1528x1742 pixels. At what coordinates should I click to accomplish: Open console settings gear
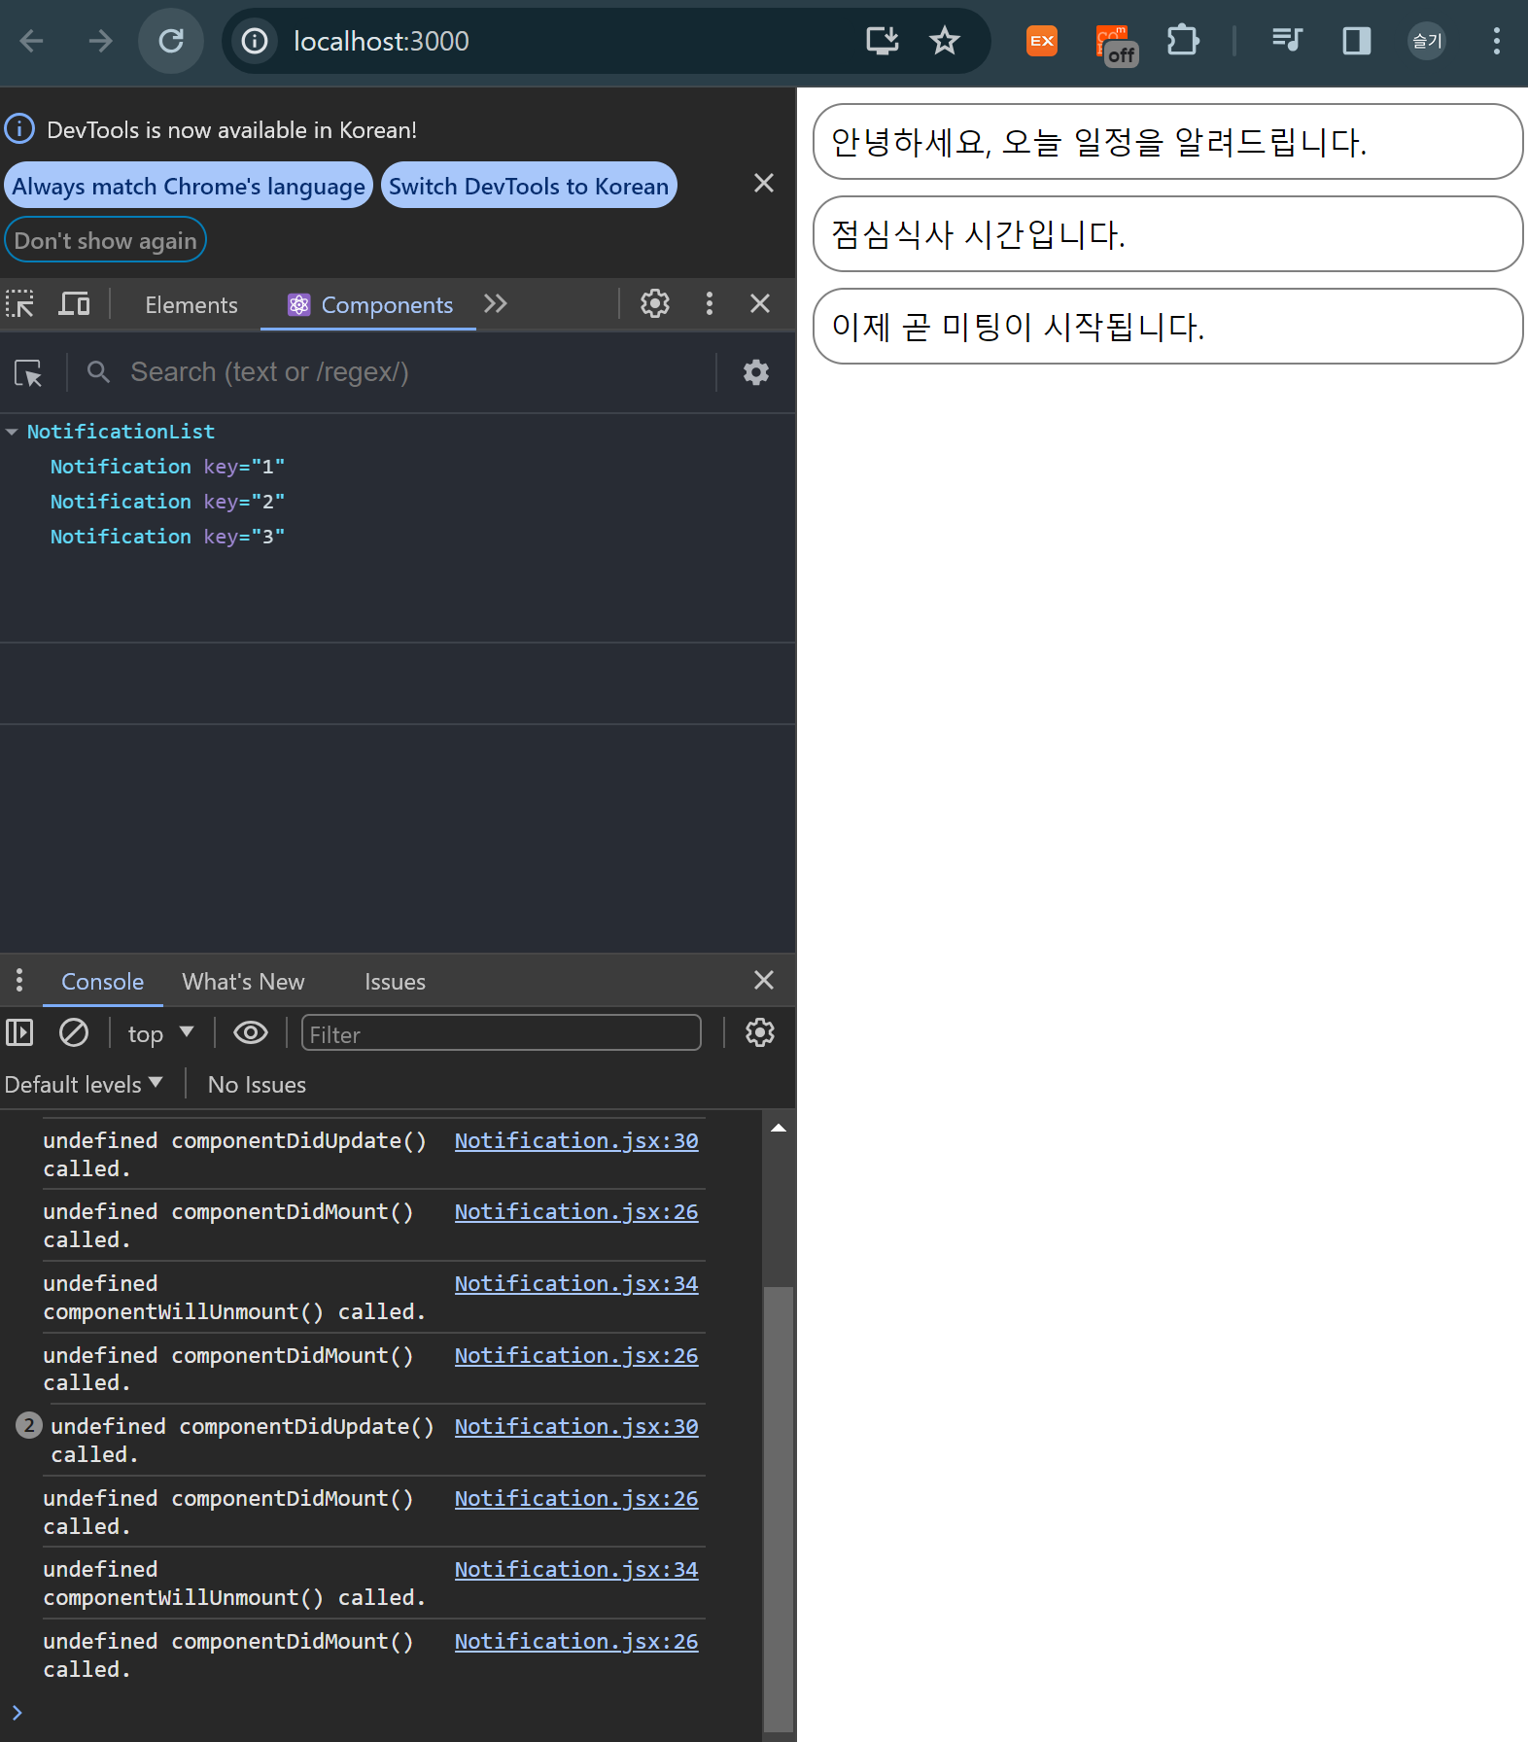point(760,1032)
